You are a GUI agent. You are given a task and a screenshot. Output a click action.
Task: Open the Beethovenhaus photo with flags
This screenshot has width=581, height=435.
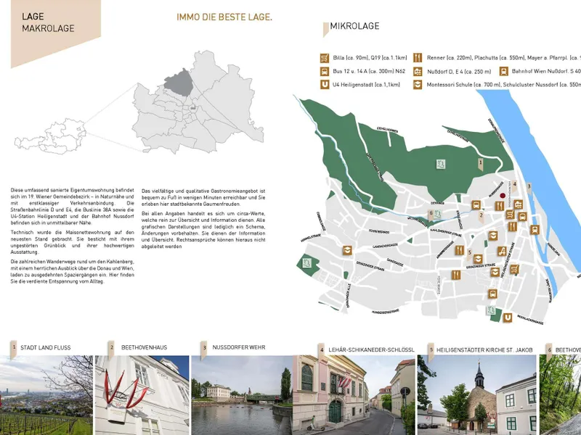click(x=142, y=395)
